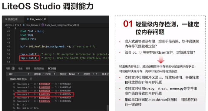Click the LMS_Case_HeapOverflow(VOID) breadcrumb symbol
Screen dimensions: 208x111
(x=62, y=25)
